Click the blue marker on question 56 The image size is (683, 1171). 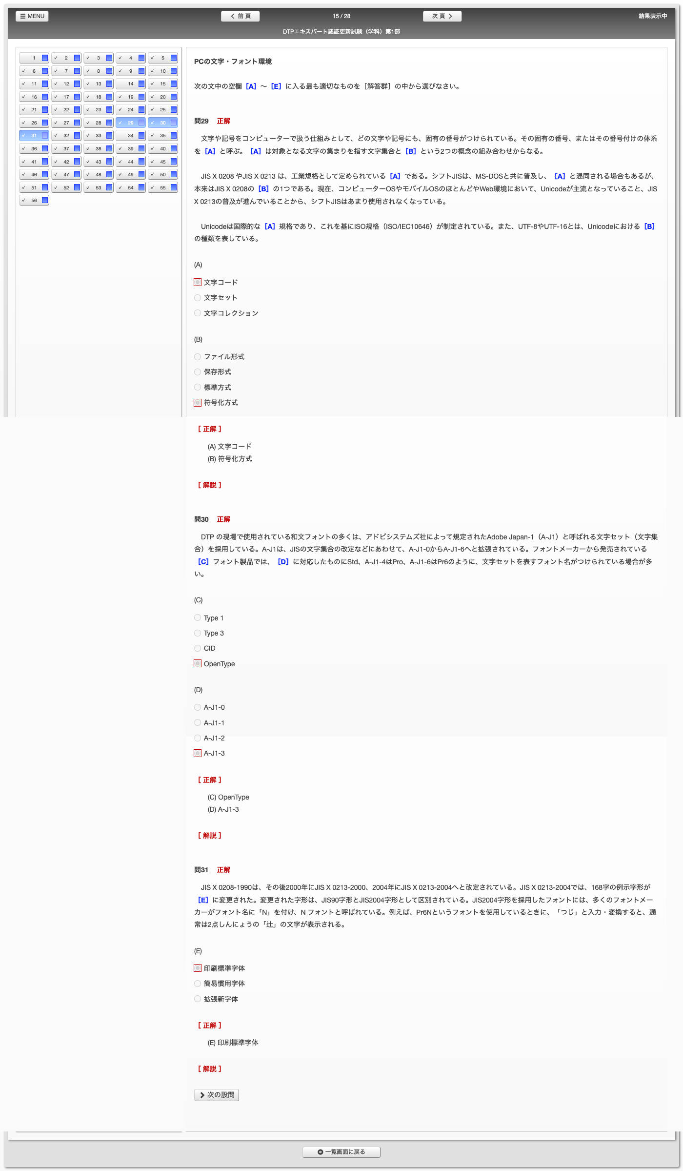[x=45, y=200]
